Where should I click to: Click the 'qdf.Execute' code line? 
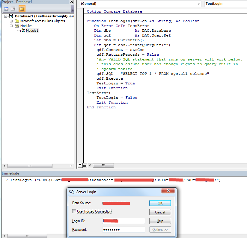(110, 78)
